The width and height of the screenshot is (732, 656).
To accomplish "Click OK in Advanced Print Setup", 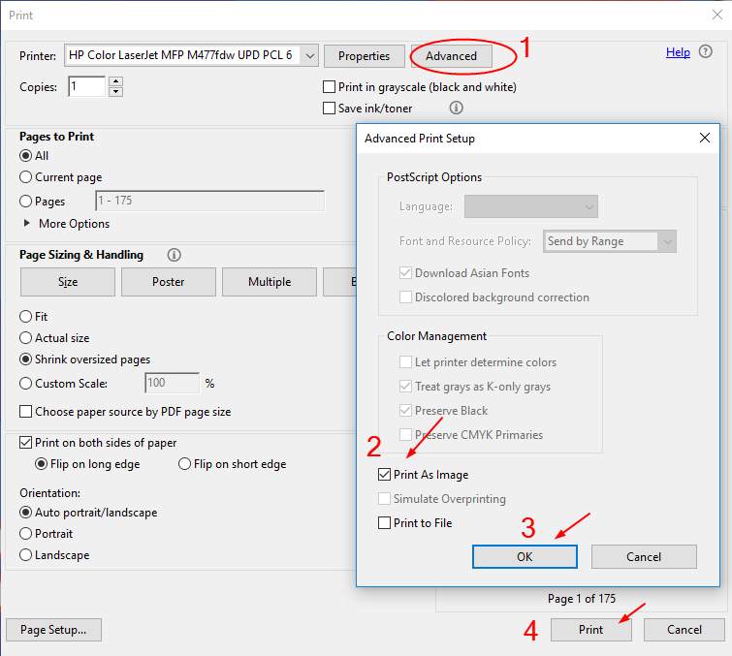I will coord(525,556).
